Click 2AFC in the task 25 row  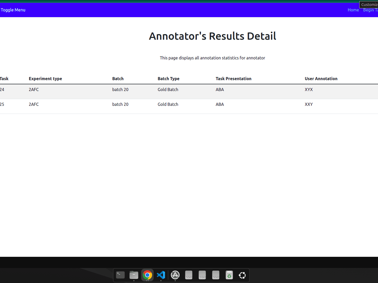34,104
